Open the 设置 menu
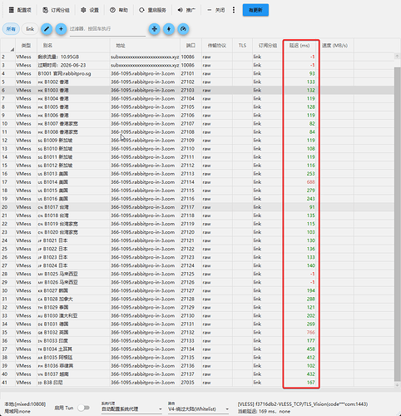 [x=90, y=10]
